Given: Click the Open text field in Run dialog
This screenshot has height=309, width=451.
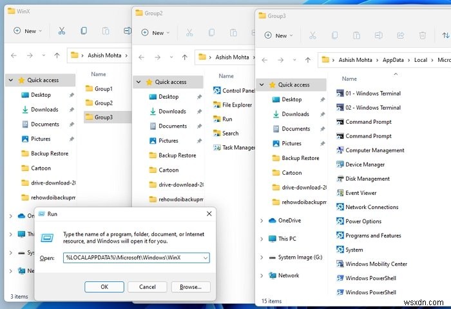Looking at the screenshot, I should [137, 258].
